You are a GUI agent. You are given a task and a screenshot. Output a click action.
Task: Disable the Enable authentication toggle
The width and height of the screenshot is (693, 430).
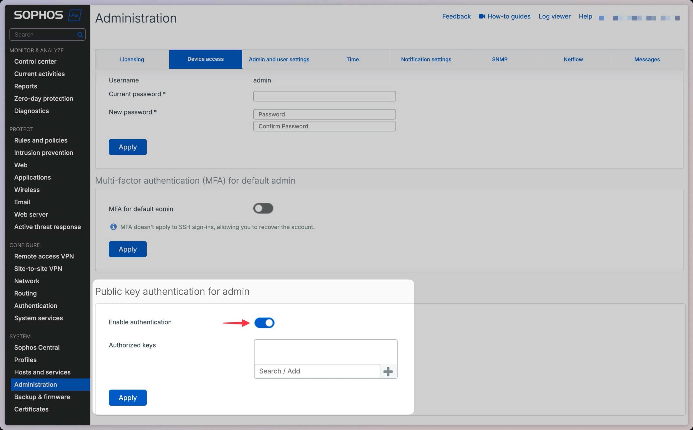[264, 323]
